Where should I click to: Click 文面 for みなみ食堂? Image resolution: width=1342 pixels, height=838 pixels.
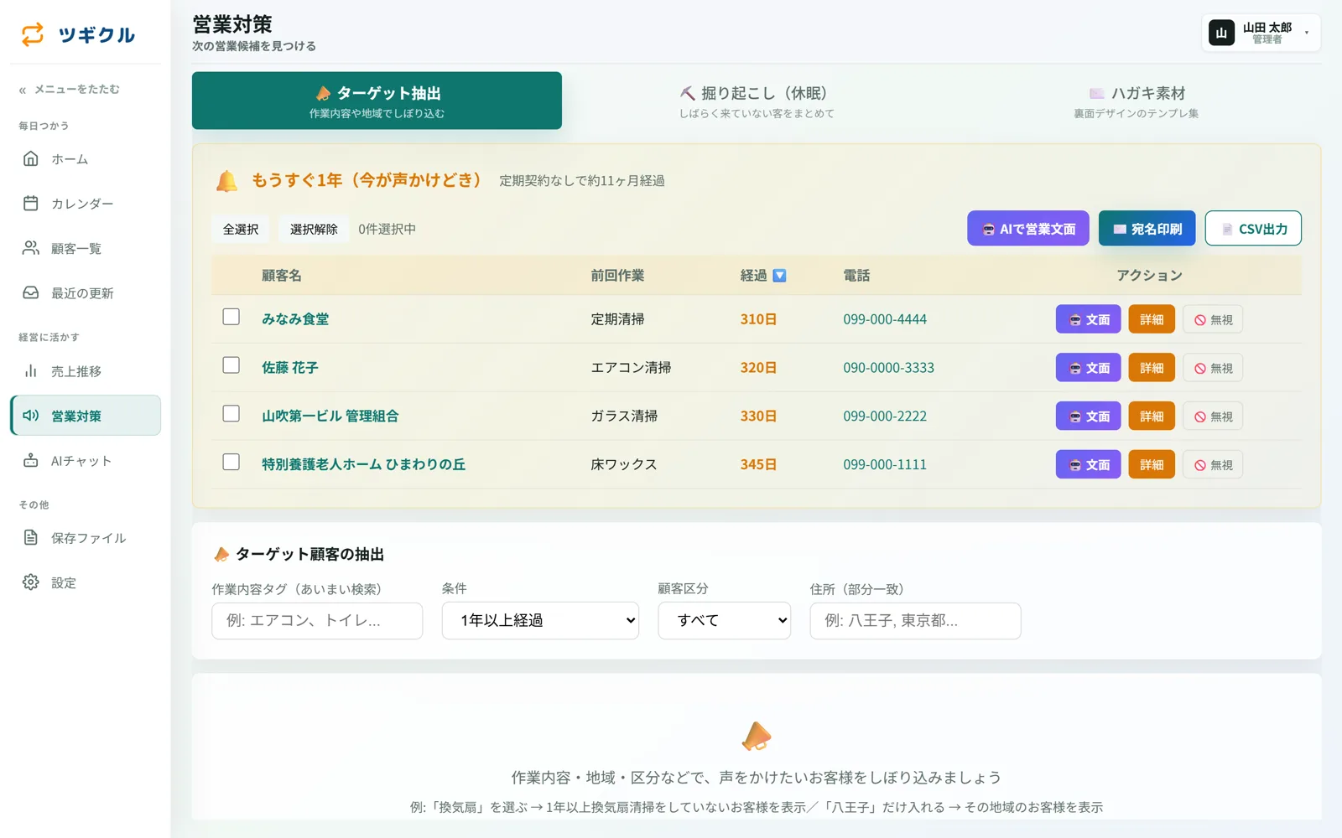[1088, 319]
